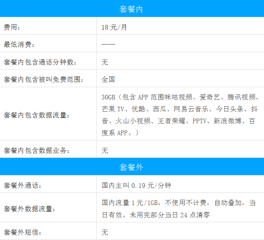Click the 费用 row label
Screen dimensions: 264x240
coord(12,27)
